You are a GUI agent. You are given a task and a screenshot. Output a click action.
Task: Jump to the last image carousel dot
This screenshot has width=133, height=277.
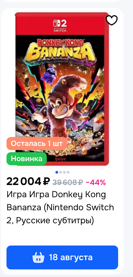68,172
